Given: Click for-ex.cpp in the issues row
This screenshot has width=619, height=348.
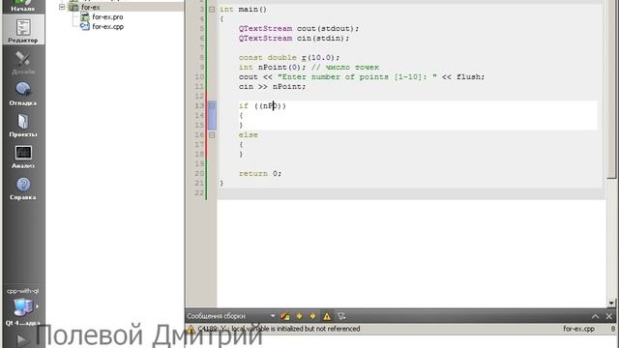Looking at the screenshot, I should click(x=578, y=329).
